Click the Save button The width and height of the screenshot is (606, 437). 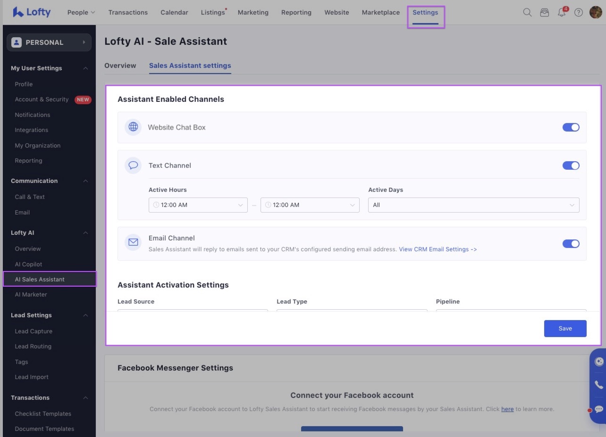[565, 329]
